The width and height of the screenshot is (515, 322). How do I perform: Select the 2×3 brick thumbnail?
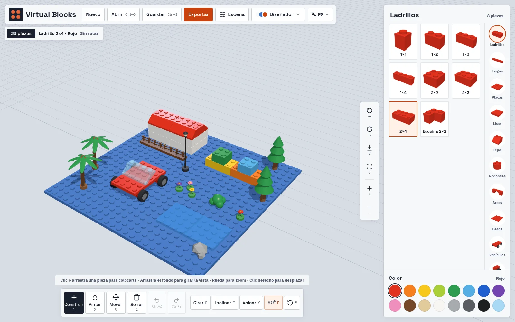tap(466, 80)
